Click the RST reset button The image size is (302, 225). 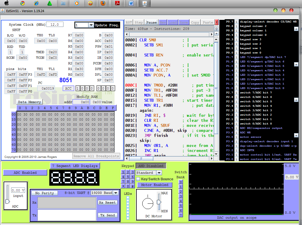[129, 22]
